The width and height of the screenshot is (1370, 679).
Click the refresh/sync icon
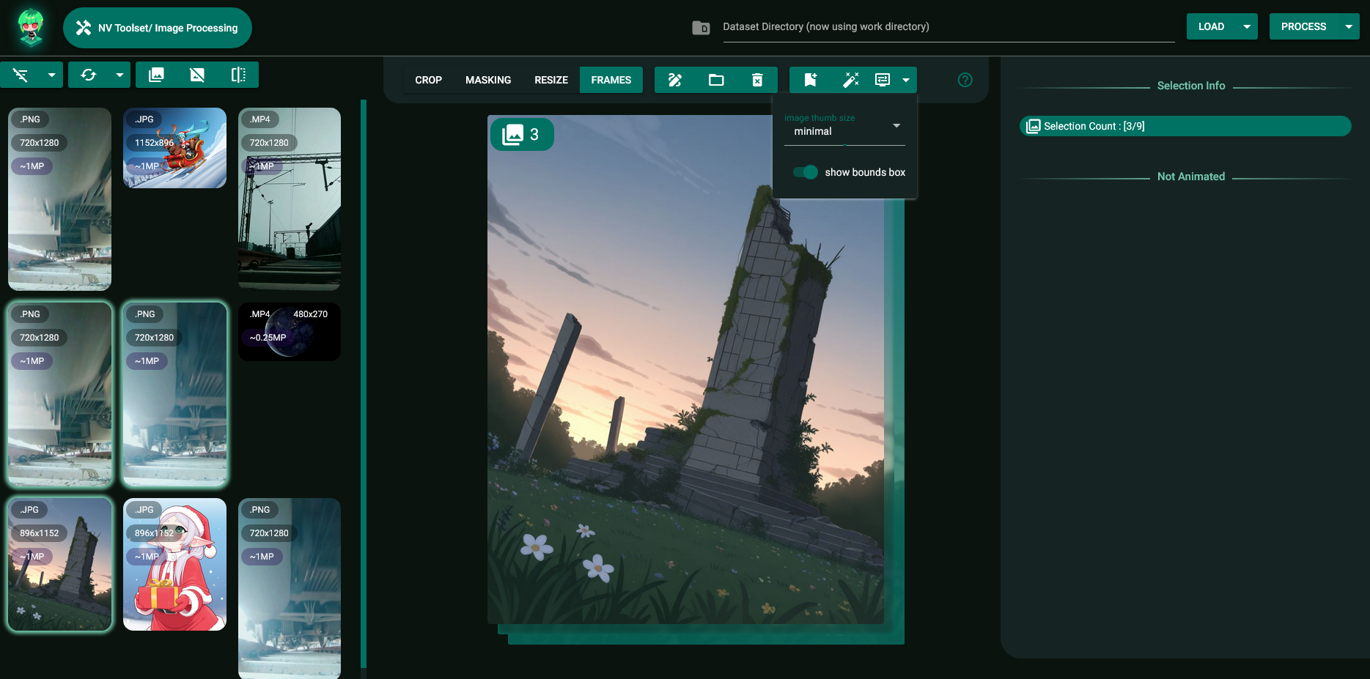click(89, 74)
